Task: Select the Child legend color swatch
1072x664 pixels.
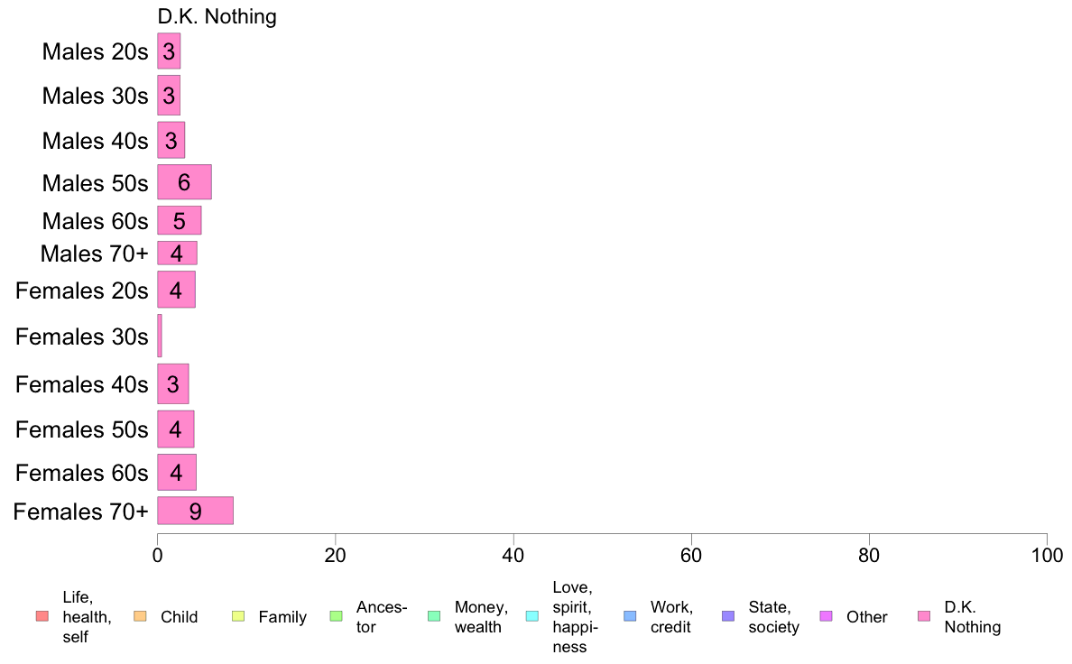Action: (140, 616)
